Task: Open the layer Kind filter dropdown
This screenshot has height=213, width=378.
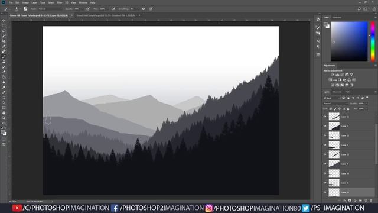Action: tap(332, 98)
